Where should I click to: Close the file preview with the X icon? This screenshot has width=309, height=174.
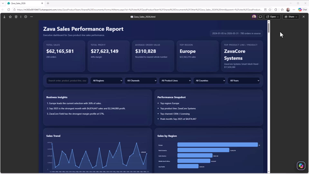[x=304, y=17]
